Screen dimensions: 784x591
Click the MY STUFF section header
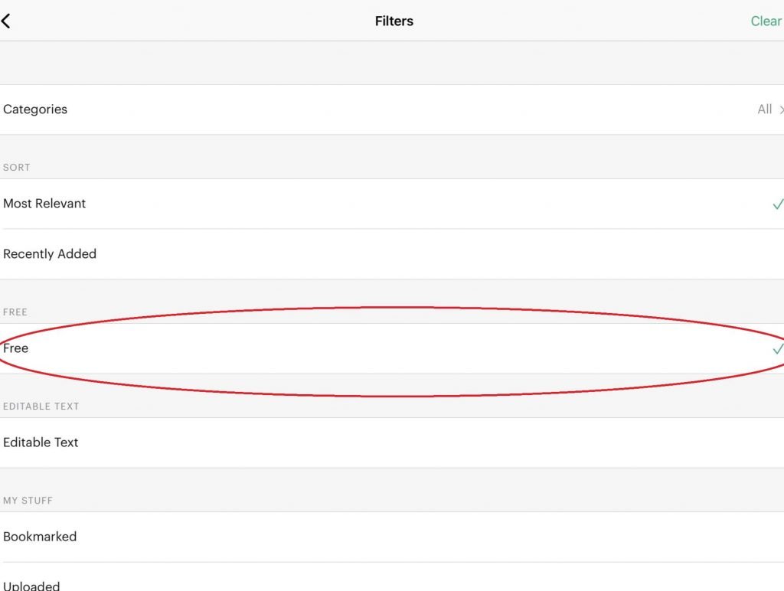28,500
